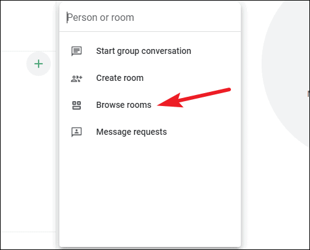Click the grid icon beside Browse rooms
Viewport: 310px width, 250px height.
(77, 105)
